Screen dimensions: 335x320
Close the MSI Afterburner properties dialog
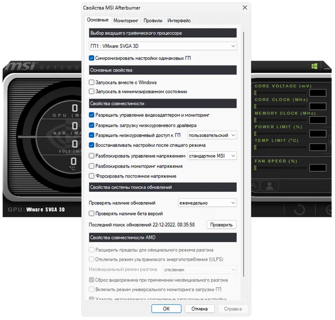(x=245, y=7)
